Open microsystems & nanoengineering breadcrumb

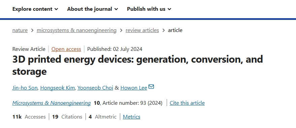pyautogui.click(x=76, y=30)
